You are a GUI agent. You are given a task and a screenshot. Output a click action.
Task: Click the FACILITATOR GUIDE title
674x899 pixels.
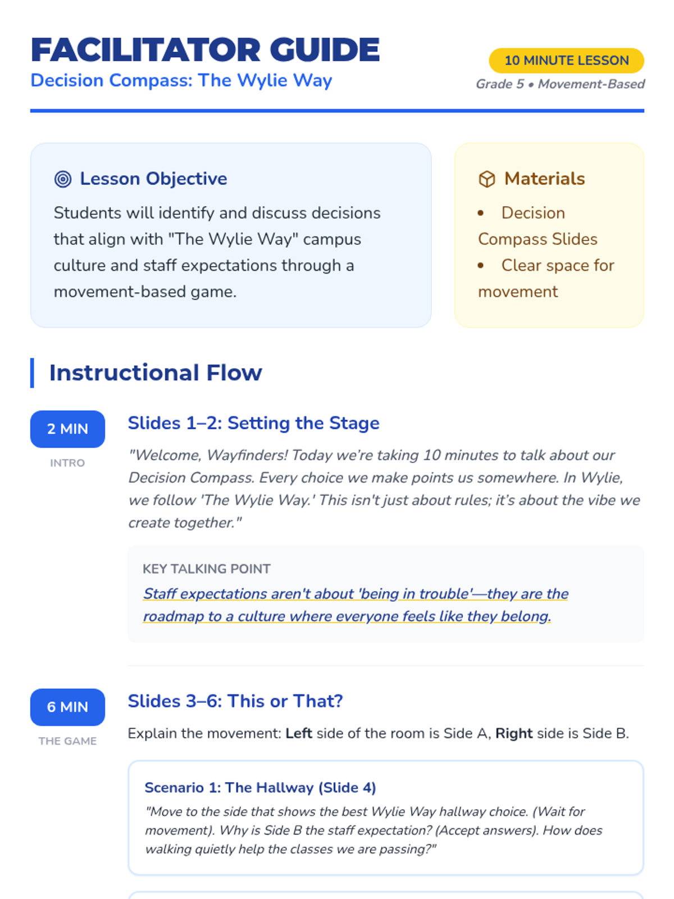coord(206,50)
